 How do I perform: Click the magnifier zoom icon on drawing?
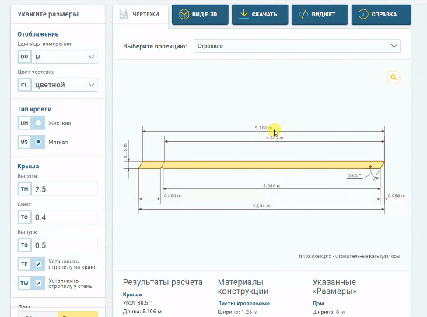pyautogui.click(x=394, y=77)
